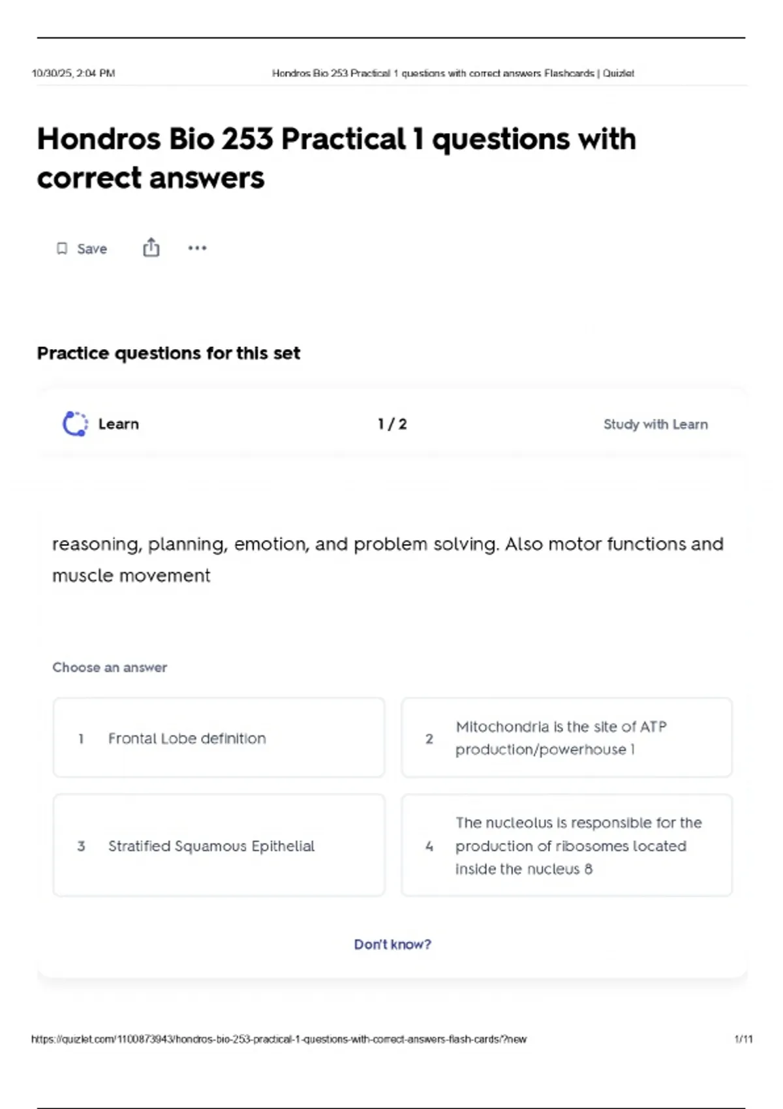Select the 'Learn' label in card header
The image size is (783, 1109).
point(119,424)
